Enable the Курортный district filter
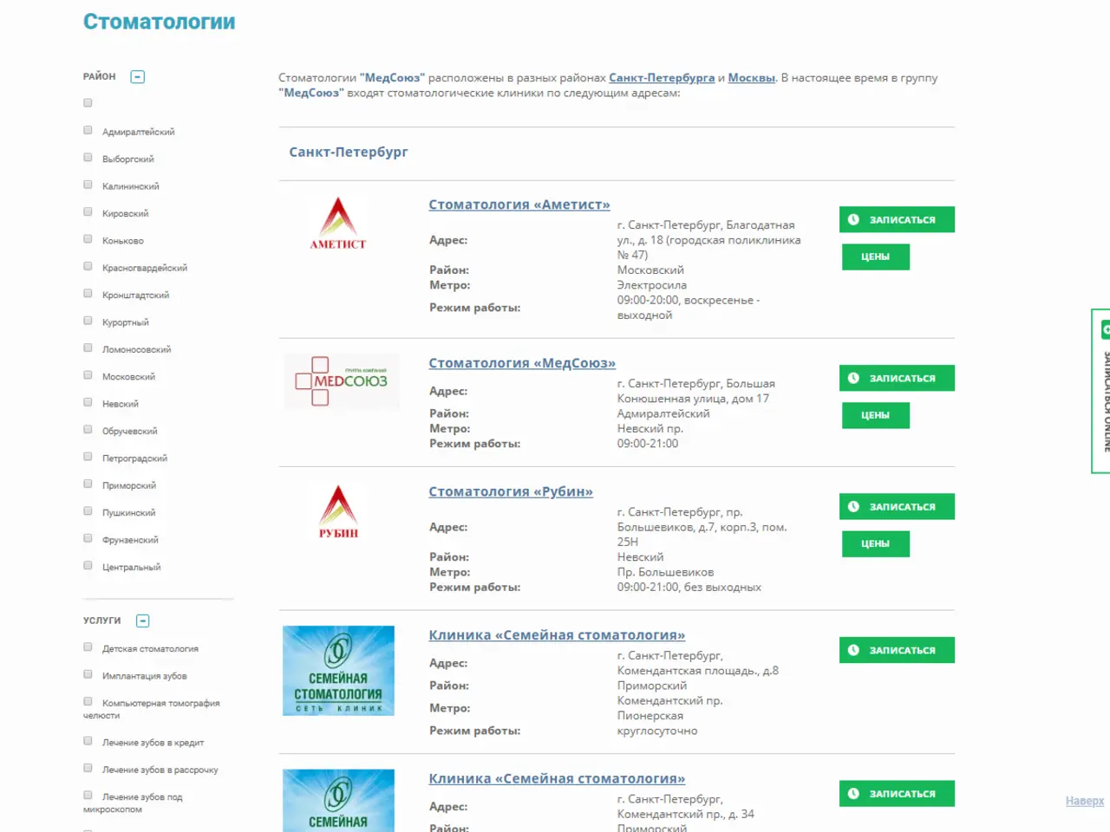This screenshot has height=832, width=1110. pyautogui.click(x=88, y=321)
